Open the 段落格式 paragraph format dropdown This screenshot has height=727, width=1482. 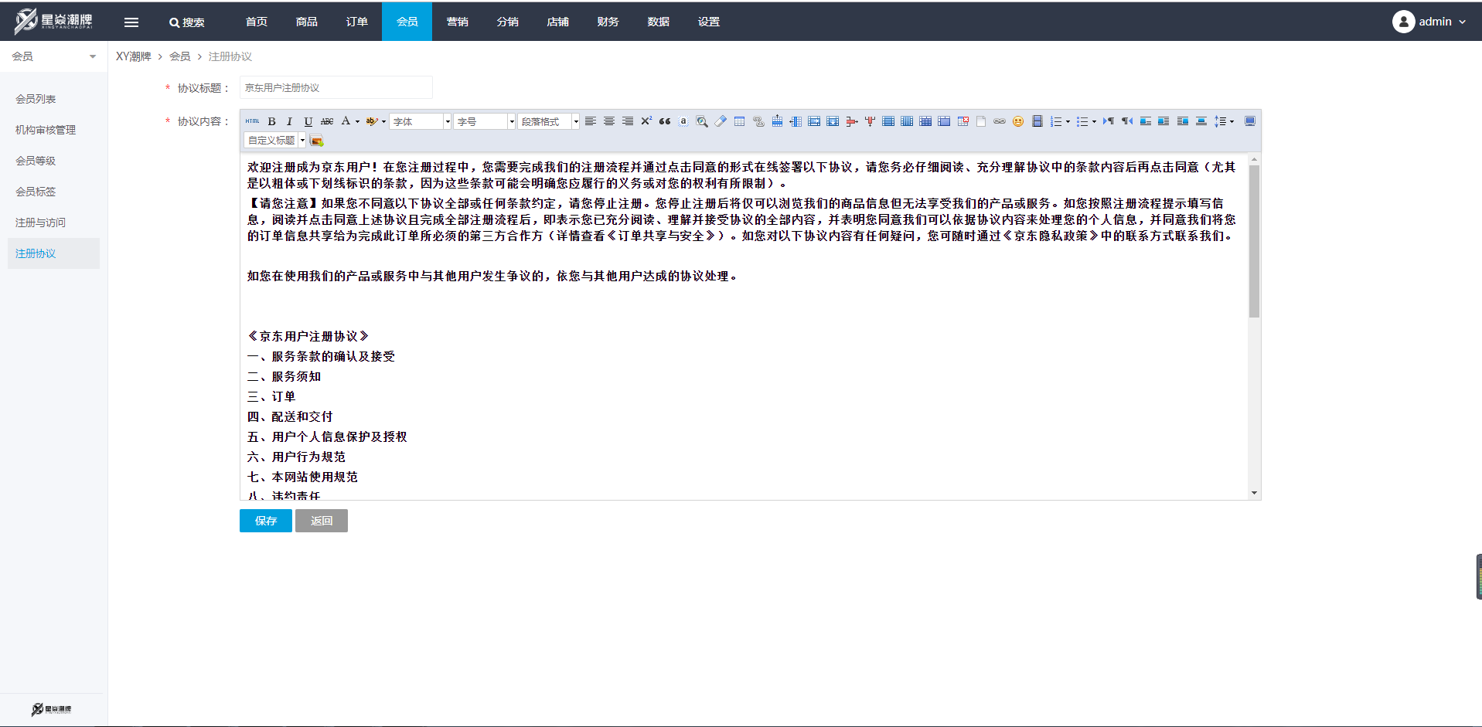549,121
